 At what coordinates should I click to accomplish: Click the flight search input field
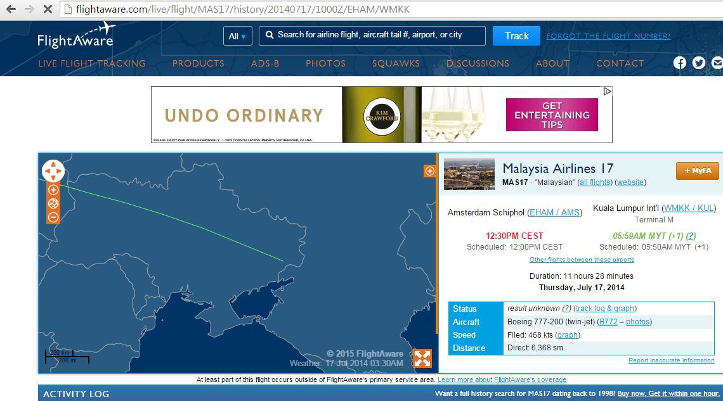click(372, 35)
